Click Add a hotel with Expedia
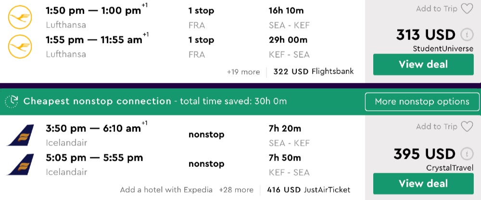Image resolution: width=481 pixels, height=200 pixels. [x=166, y=190]
